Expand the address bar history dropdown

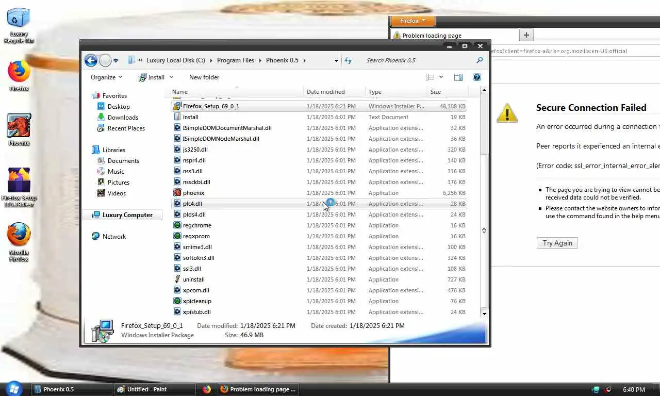click(336, 60)
